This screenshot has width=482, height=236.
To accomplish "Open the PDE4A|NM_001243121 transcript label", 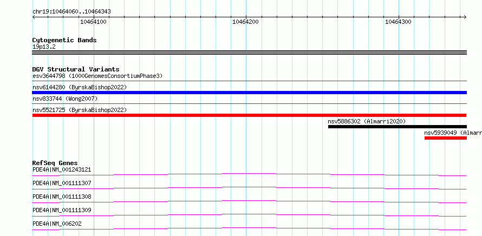I will pos(62,169).
